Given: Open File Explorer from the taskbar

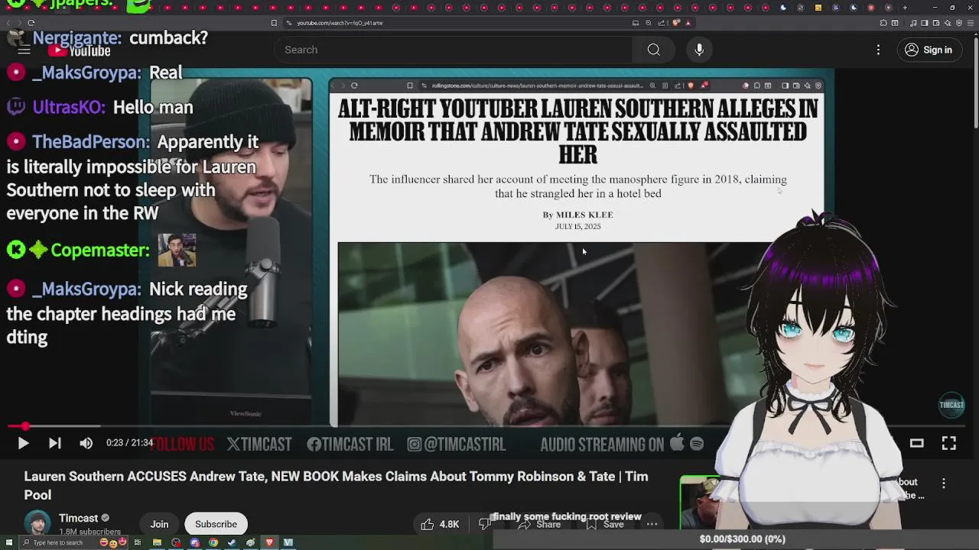Looking at the screenshot, I should click(157, 542).
